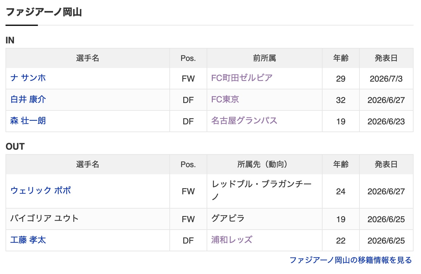Select the バイゴリア ユウト name cell
The width and height of the screenshot is (421, 274).
[x=88, y=219]
